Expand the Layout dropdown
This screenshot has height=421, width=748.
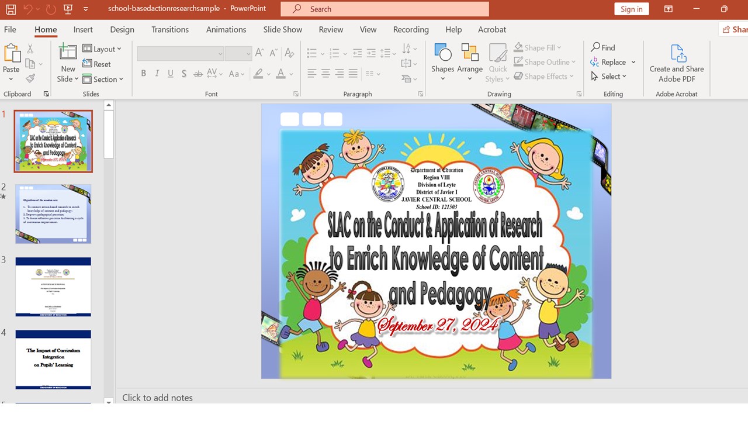pyautogui.click(x=102, y=49)
